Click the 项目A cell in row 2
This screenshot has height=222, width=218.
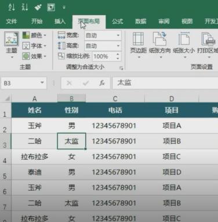[172, 126]
